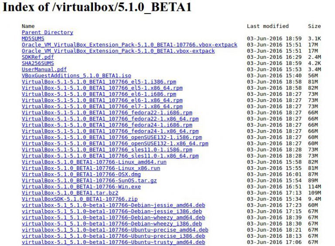
Task: Download the el5-1.i386.rpm package
Action: (99, 82)
